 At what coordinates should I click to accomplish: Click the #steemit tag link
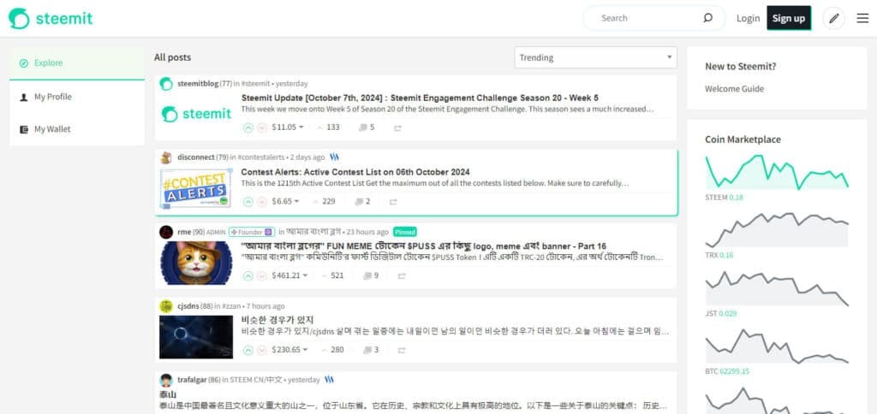click(x=255, y=84)
